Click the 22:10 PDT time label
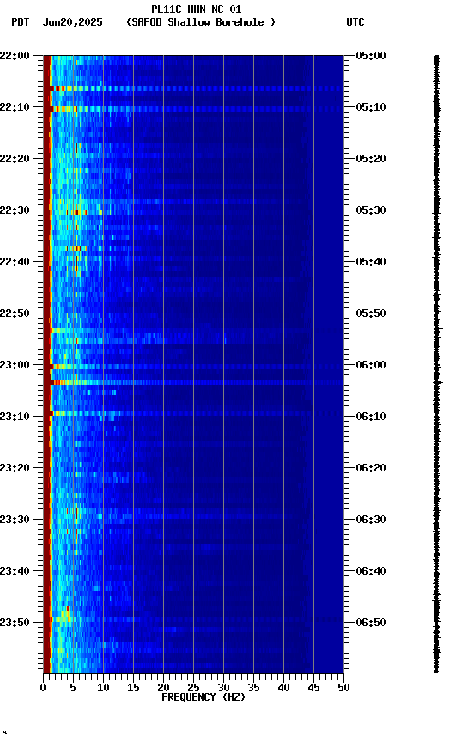 click(15, 107)
